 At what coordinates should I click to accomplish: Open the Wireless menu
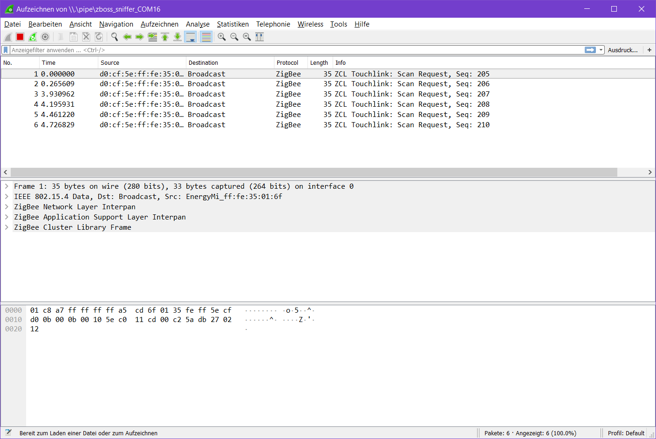coord(310,24)
